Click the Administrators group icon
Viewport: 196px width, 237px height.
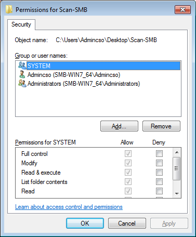point(22,83)
